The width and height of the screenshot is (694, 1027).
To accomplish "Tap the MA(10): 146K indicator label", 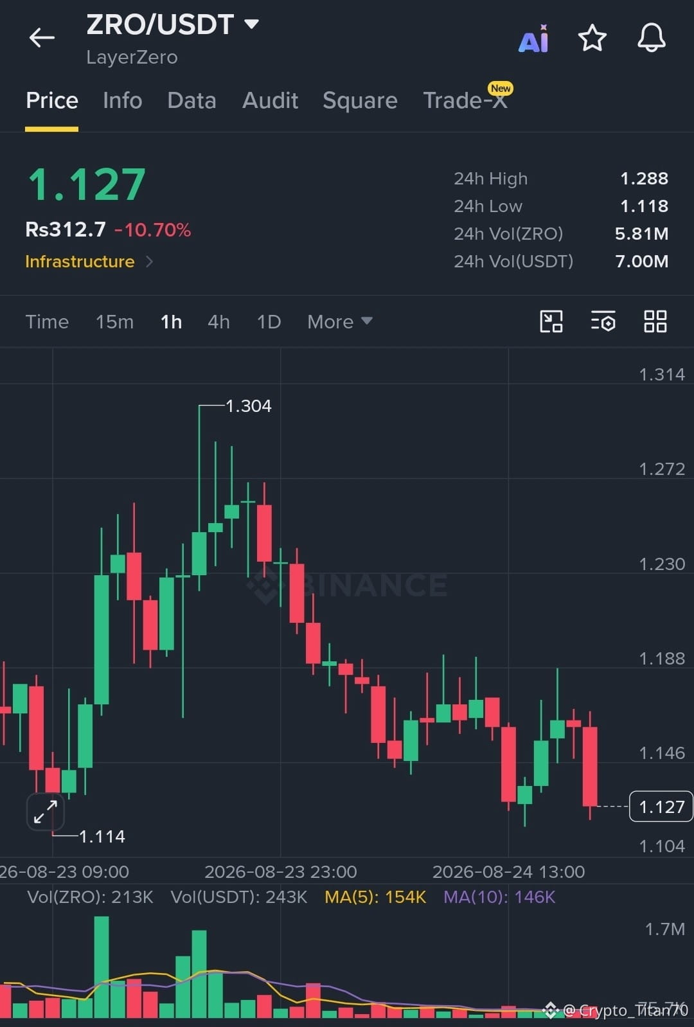I will [x=499, y=897].
